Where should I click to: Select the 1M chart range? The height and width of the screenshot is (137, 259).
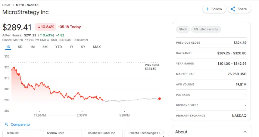pos(33,47)
